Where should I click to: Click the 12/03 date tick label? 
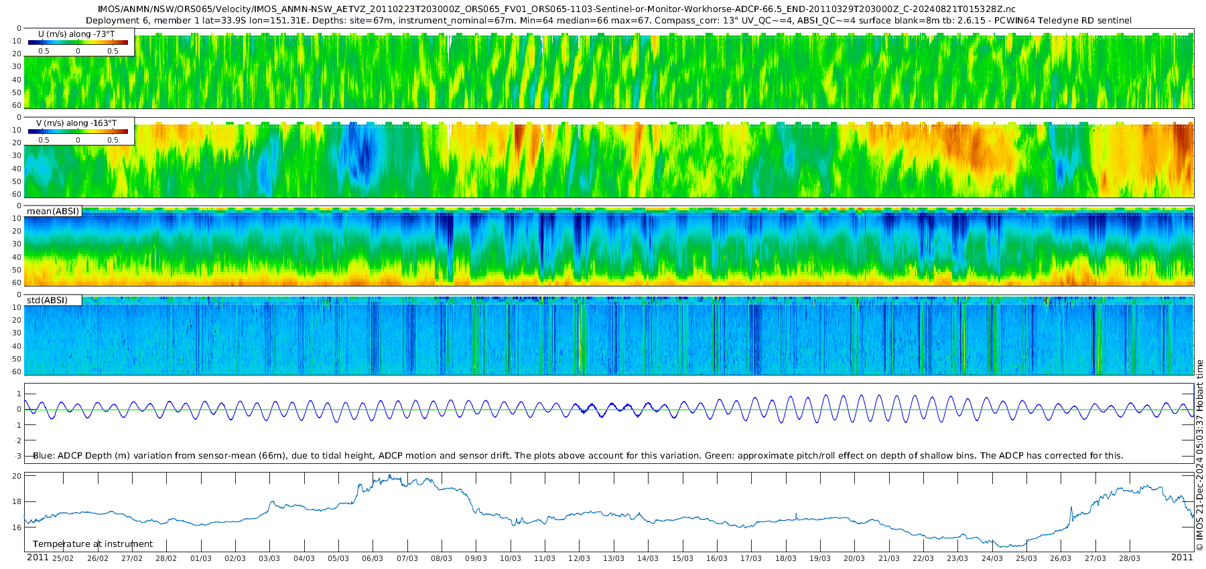click(579, 558)
